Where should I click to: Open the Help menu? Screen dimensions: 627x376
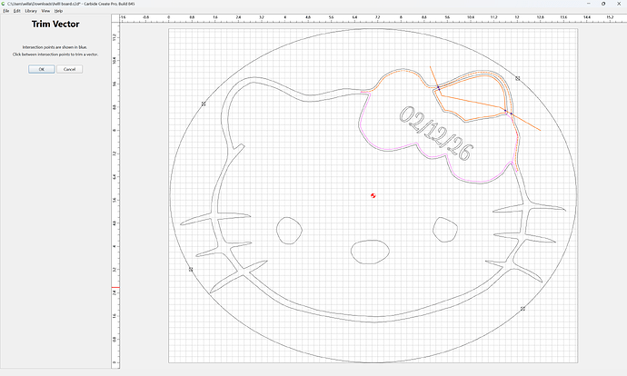tap(58, 11)
